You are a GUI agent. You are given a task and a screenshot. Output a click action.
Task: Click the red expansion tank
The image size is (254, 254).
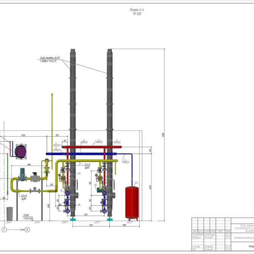point(132,202)
